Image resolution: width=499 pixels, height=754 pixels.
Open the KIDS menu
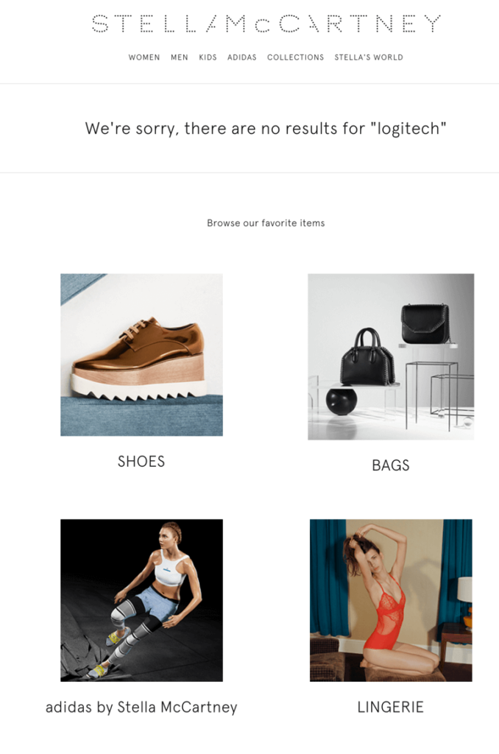pos(208,57)
